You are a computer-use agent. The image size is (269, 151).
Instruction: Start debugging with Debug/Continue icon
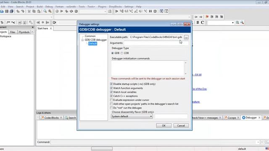tap(117, 11)
